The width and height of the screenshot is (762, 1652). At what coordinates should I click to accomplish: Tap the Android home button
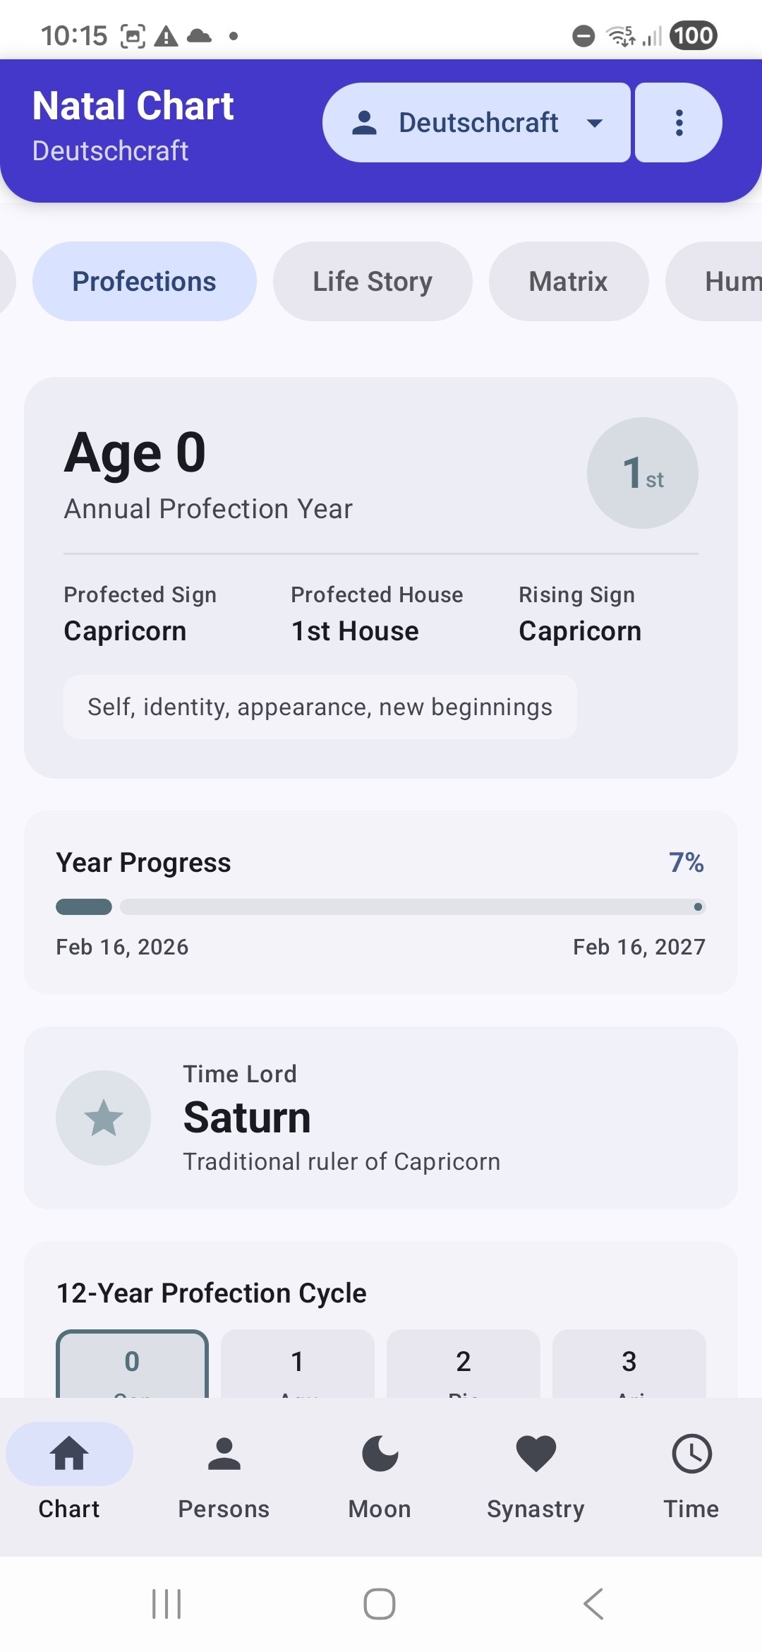380,1604
